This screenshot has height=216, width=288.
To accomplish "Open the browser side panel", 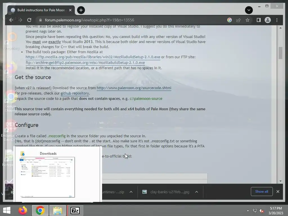I will tap(259, 20).
